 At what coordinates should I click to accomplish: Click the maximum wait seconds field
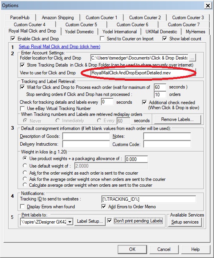160,87
